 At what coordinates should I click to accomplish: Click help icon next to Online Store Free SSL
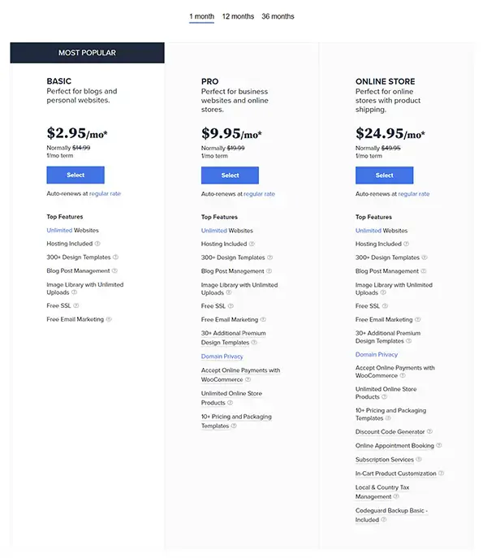385,306
